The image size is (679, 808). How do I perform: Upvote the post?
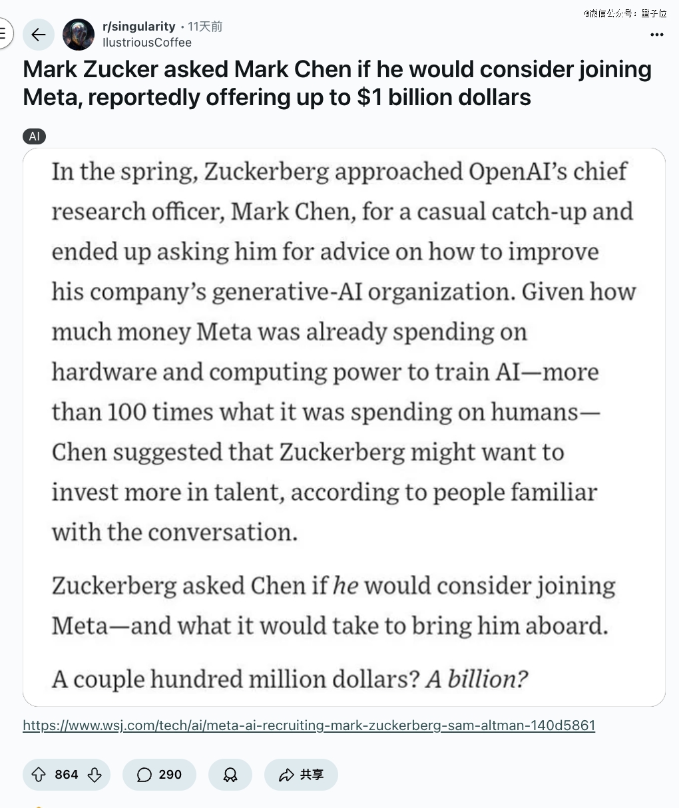pos(39,775)
